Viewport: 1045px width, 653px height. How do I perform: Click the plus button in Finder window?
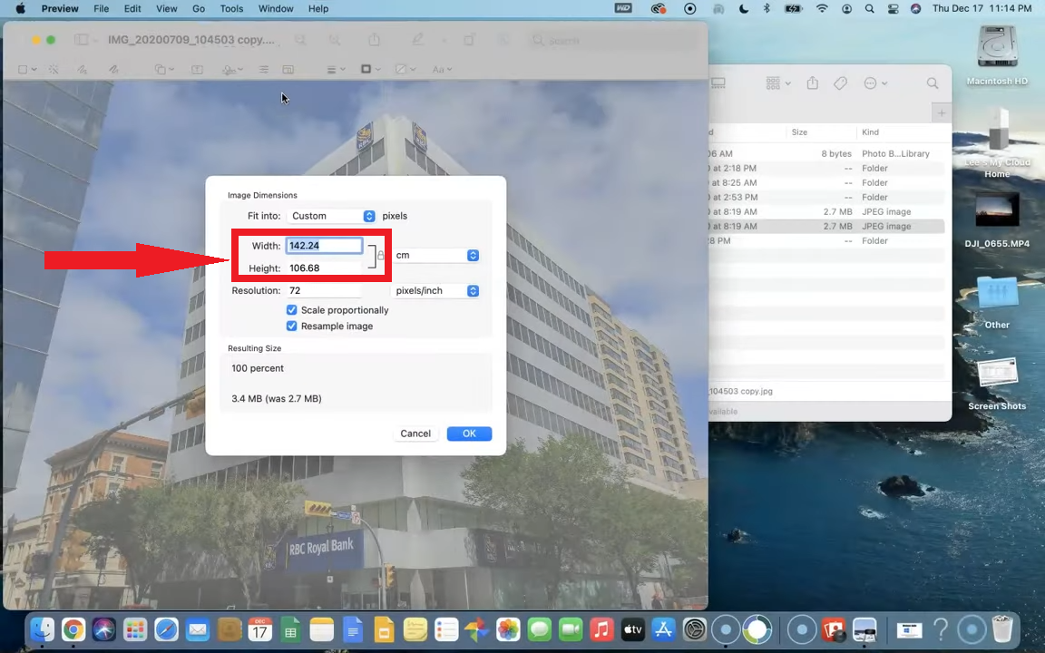click(x=941, y=112)
